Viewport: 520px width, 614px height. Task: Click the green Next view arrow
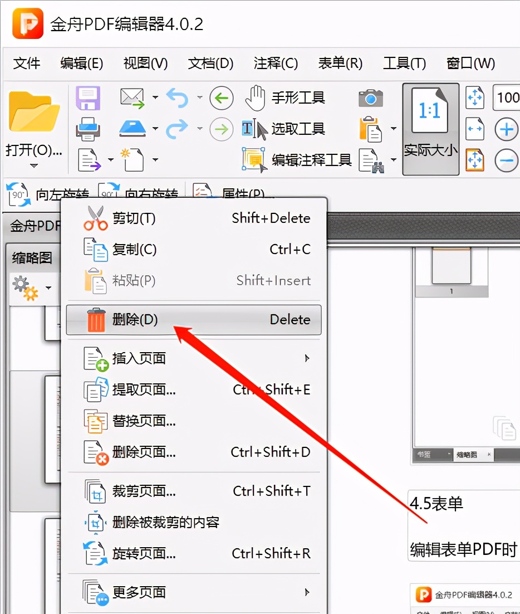point(222,129)
